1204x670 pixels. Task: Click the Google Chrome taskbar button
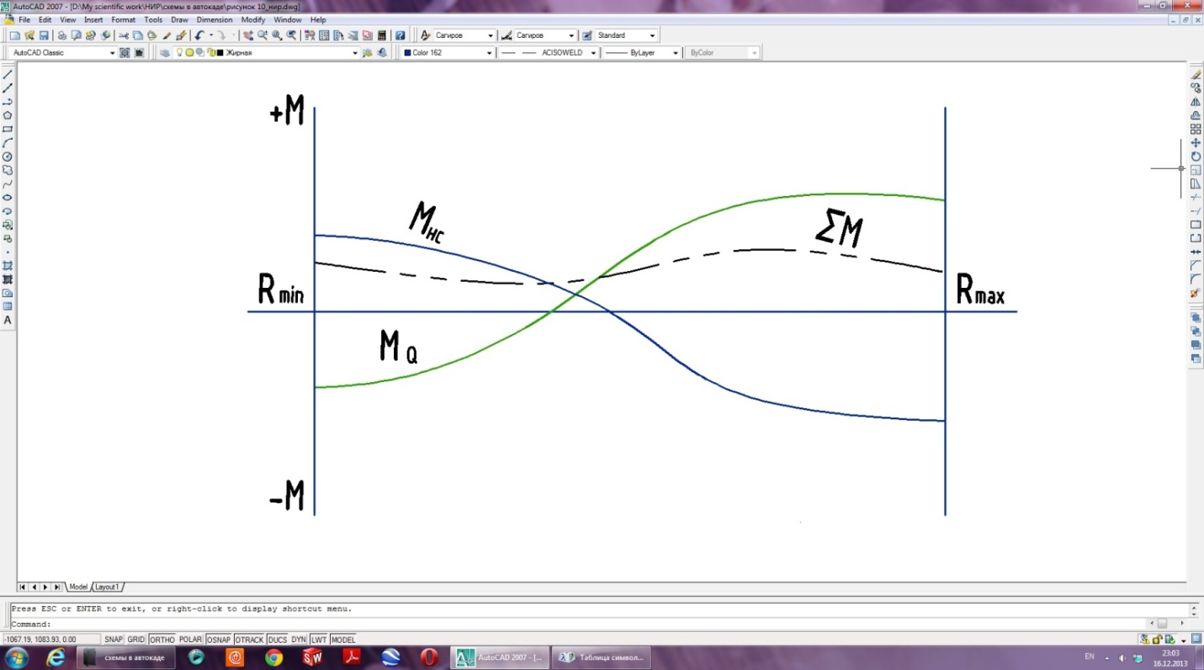coord(274,657)
